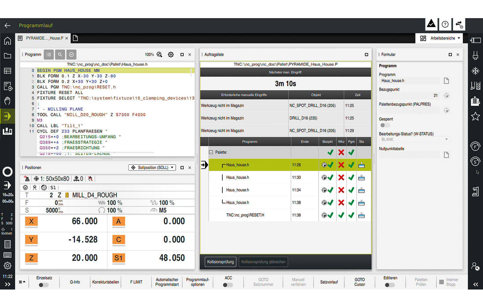The width and height of the screenshot is (483, 308).
Task: Click the Help question mark icon
Action: pos(445,24)
